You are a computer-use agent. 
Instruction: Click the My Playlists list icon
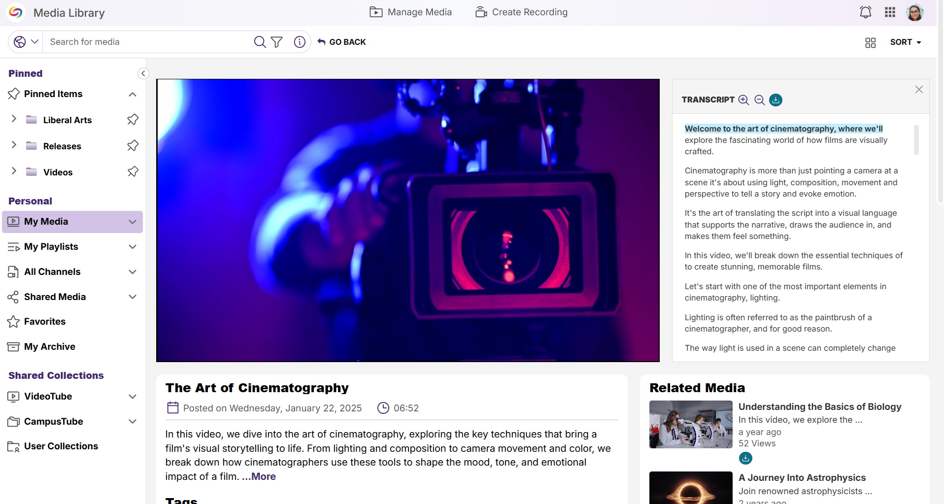(14, 247)
